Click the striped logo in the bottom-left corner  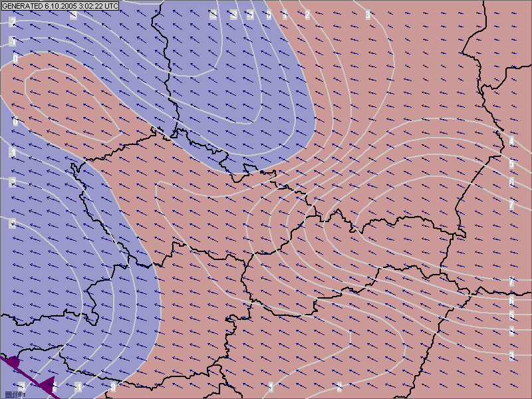pyautogui.click(x=15, y=394)
